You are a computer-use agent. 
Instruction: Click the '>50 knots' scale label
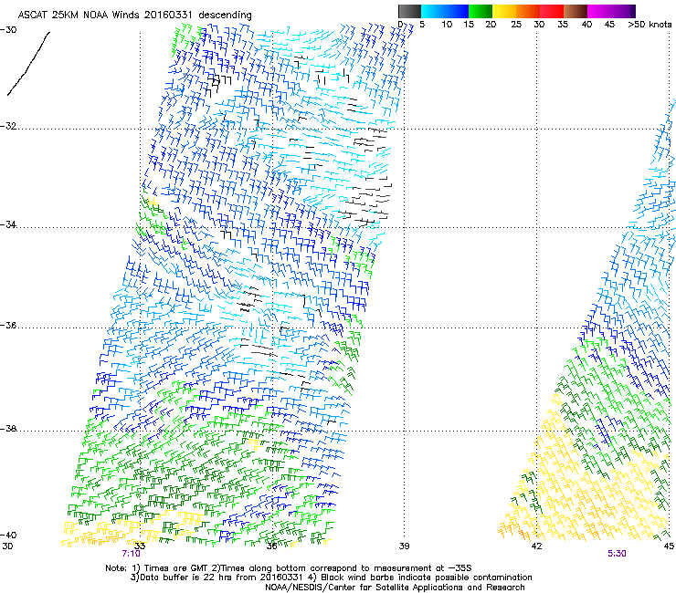click(x=650, y=25)
